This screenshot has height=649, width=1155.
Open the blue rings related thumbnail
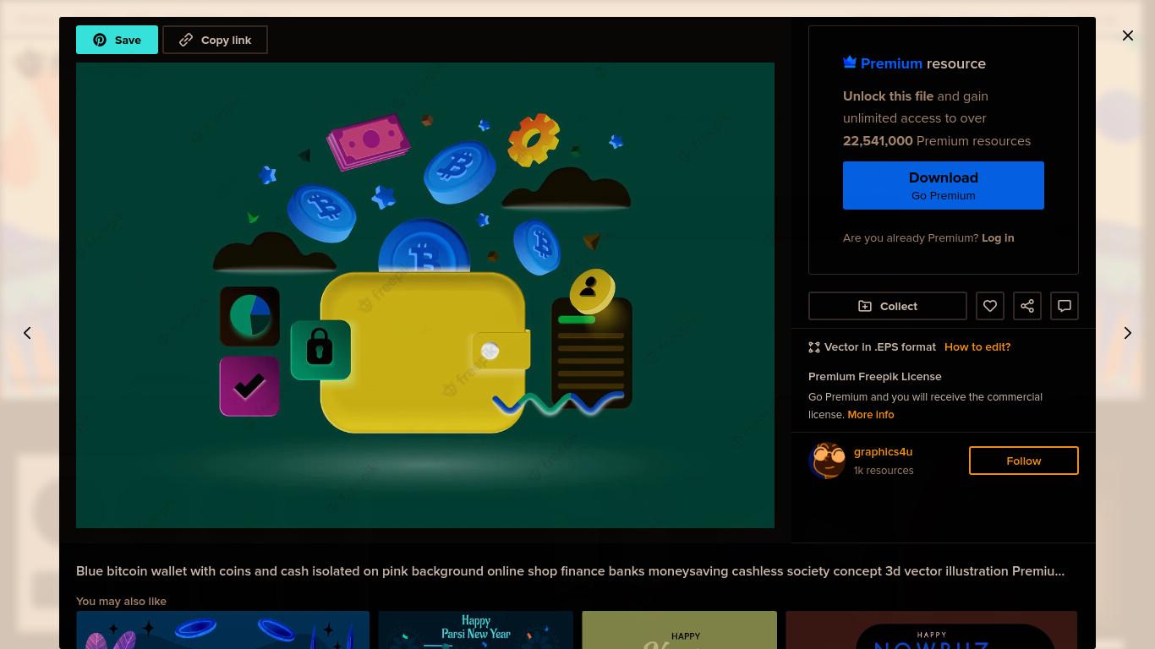coord(222,630)
